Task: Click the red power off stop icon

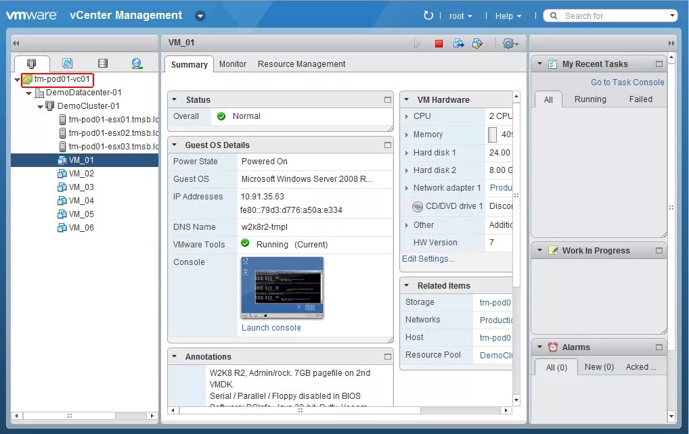Action: click(x=439, y=43)
